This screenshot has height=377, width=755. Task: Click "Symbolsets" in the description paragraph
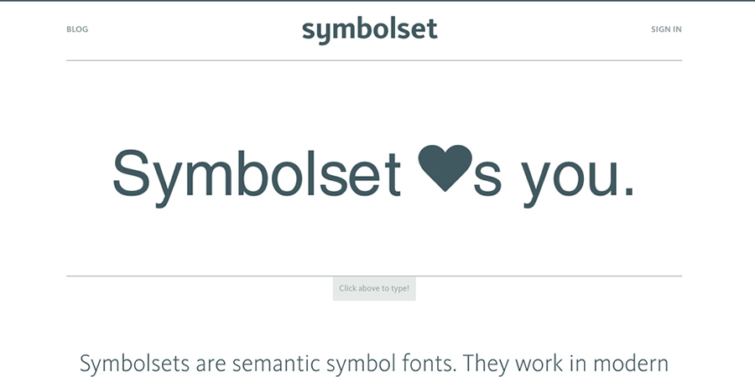pos(129,364)
